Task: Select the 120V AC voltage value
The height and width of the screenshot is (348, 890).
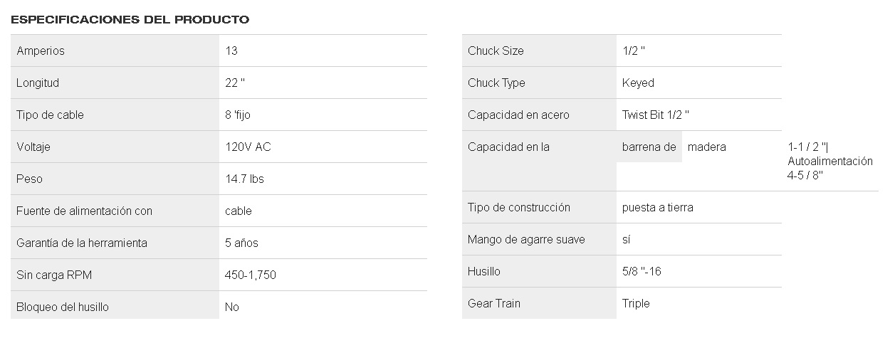Action: 248,147
